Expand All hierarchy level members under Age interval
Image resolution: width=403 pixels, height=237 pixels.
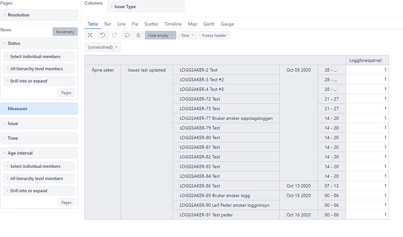(x=39, y=179)
